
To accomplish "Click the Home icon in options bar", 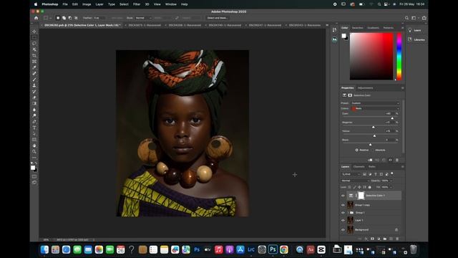I will click(x=36, y=18).
